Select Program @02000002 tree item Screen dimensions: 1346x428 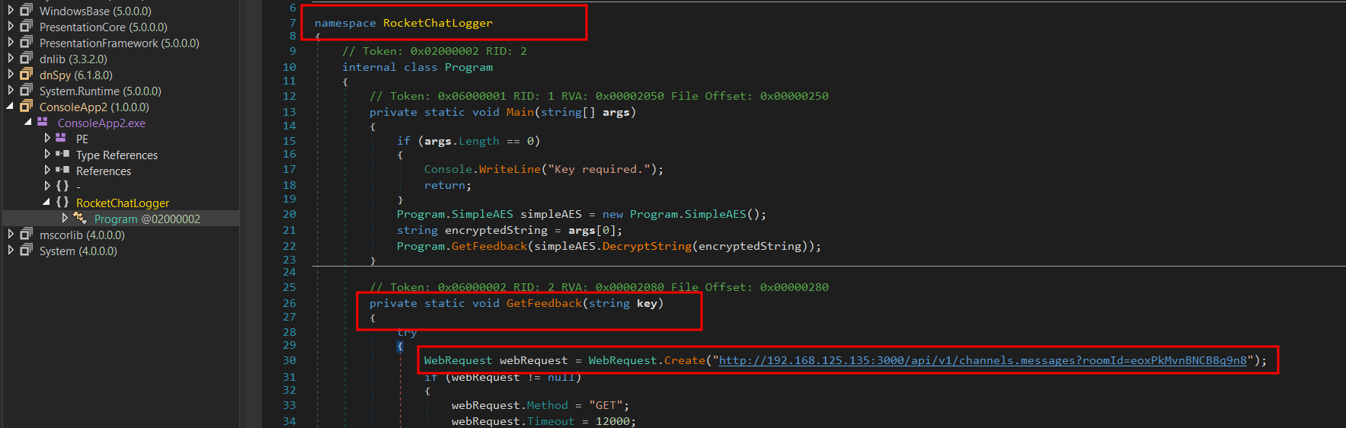pos(147,219)
